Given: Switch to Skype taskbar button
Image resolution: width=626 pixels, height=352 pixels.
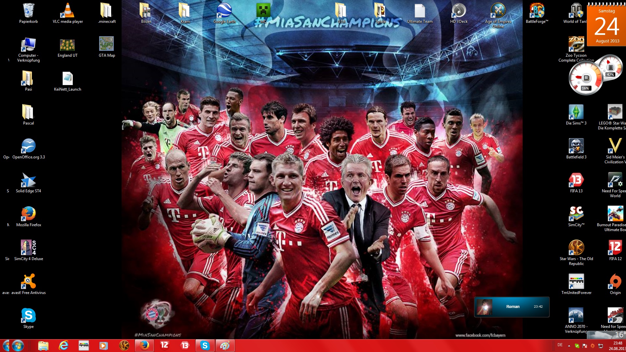Looking at the screenshot, I should click(x=205, y=345).
